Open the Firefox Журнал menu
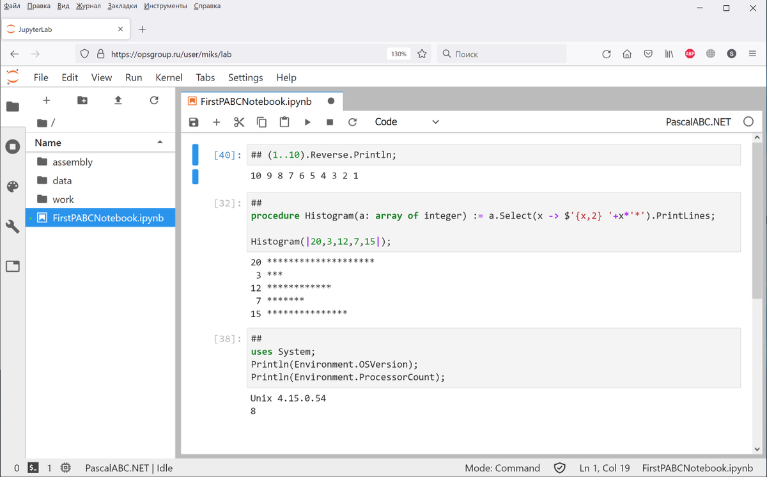Image resolution: width=767 pixels, height=477 pixels. [88, 6]
